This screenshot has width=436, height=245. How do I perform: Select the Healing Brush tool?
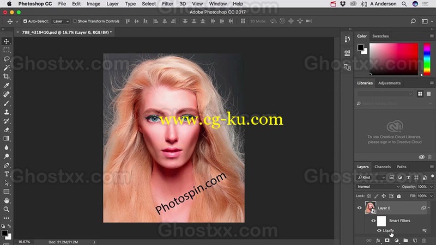pos(7,94)
